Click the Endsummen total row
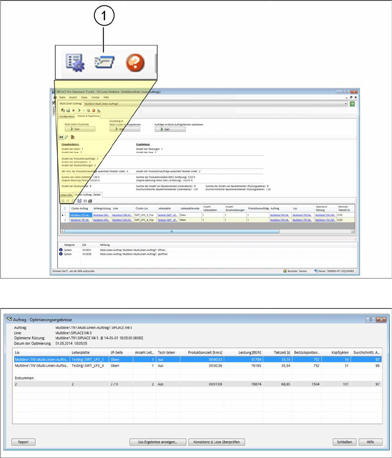392x458 pixels. 197,384
